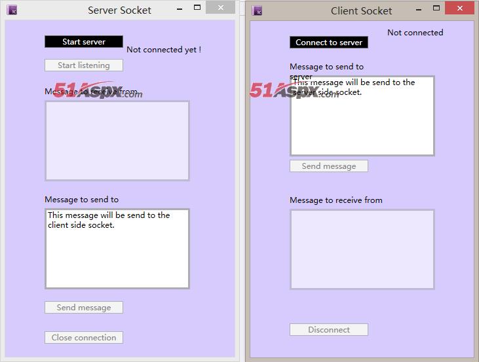This screenshot has width=479, height=362.
Task: Click the 'Message to send to' label in Server Socket
Action: coord(81,200)
